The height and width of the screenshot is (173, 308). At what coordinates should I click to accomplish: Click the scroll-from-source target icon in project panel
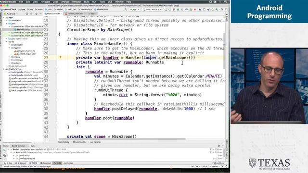point(27,14)
